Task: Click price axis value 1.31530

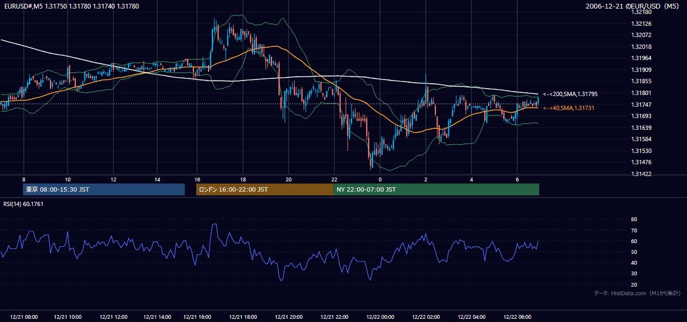Action: [x=641, y=151]
